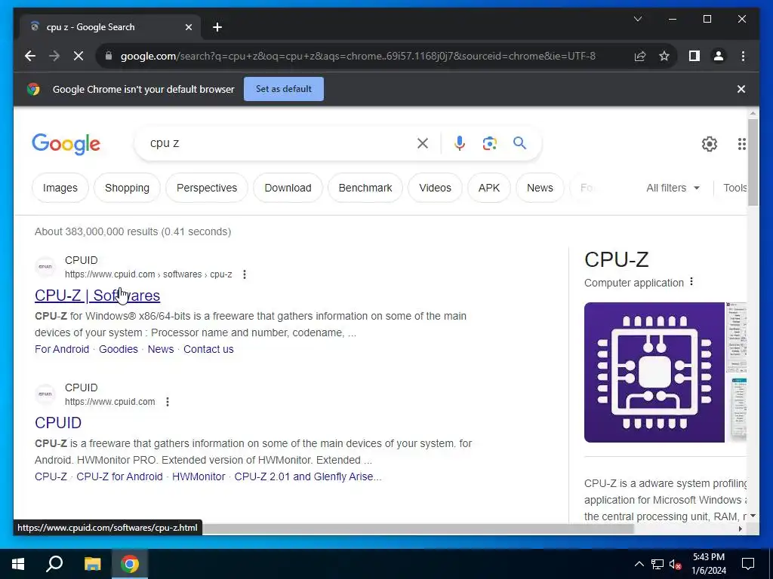Open File Explorer from the taskbar

point(92,564)
